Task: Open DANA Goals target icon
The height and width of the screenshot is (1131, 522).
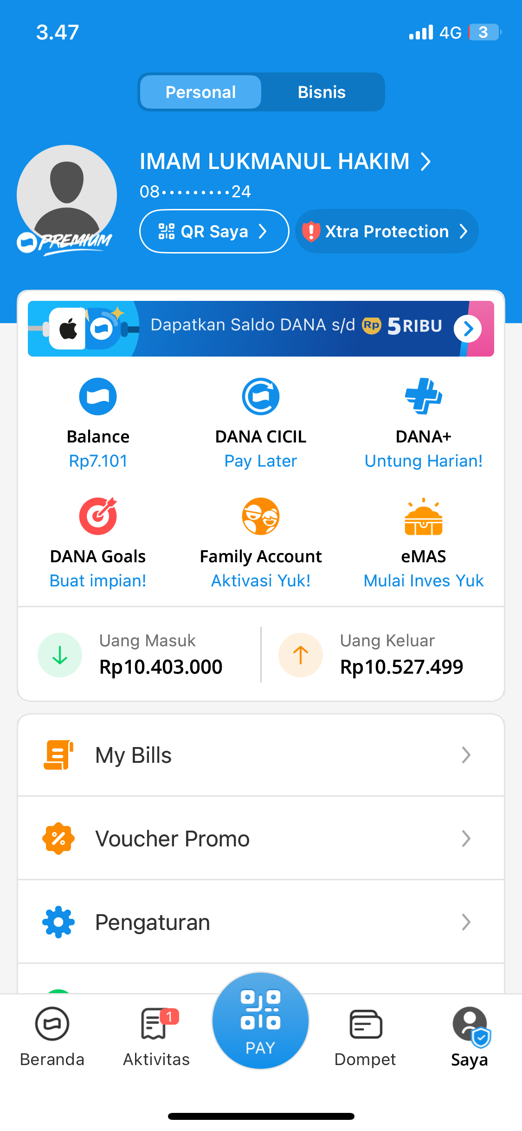Action: 98,516
